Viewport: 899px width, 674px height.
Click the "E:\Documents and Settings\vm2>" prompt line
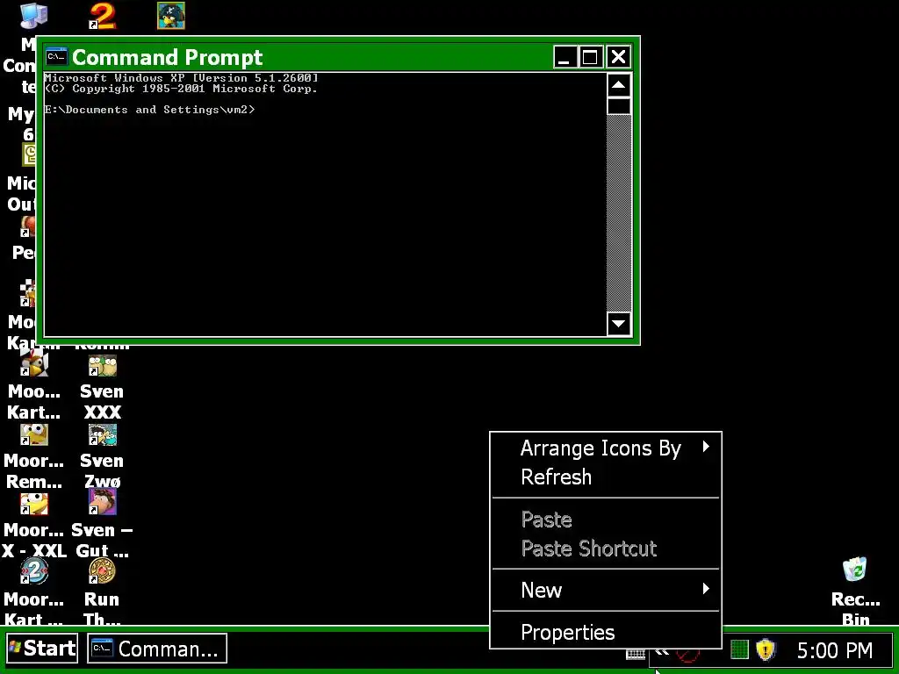[149, 110]
